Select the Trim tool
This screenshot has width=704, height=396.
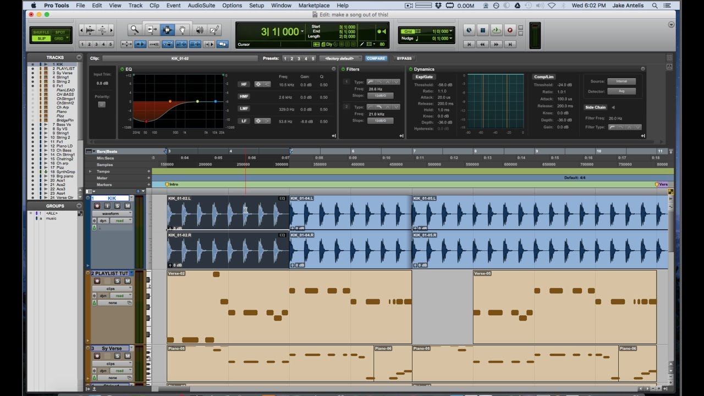pyautogui.click(x=151, y=30)
